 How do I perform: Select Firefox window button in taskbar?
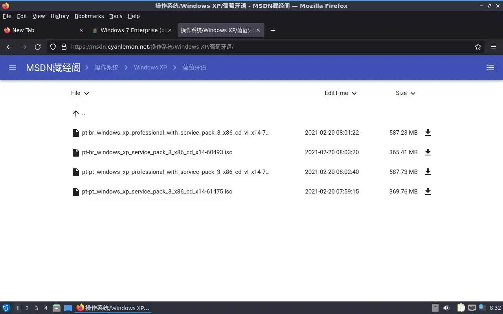click(113, 308)
